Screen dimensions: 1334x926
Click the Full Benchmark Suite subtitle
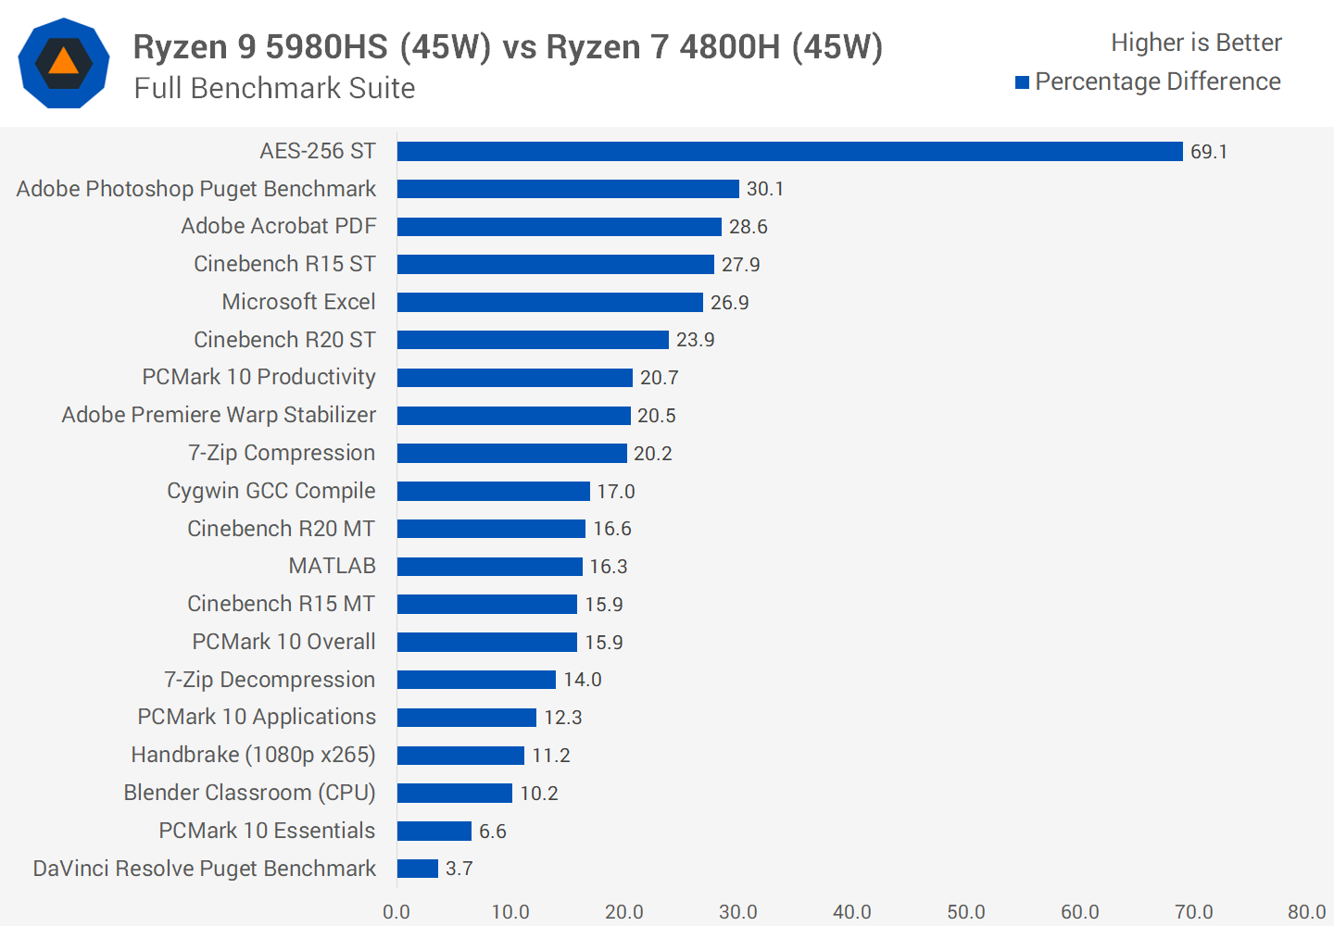274,88
